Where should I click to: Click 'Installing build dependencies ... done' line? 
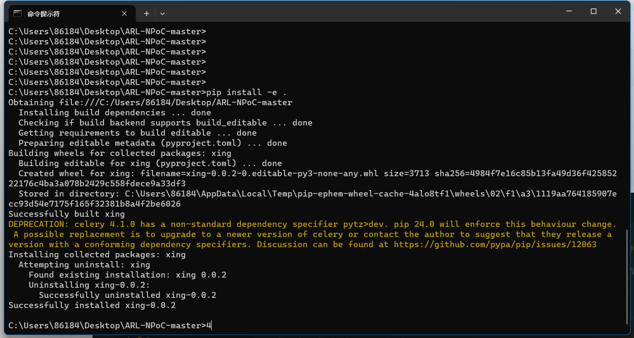(115, 113)
